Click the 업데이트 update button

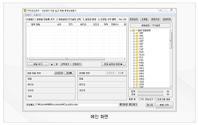(167, 19)
